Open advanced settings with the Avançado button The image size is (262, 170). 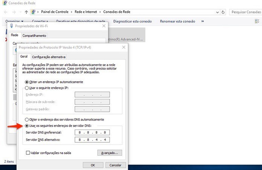pyautogui.click(x=110, y=153)
